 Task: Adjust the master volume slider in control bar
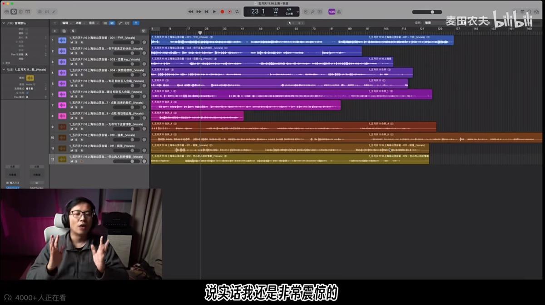click(432, 12)
